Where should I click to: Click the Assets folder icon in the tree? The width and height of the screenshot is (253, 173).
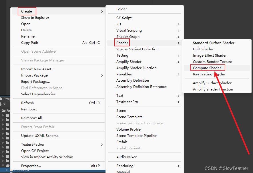(4, 110)
